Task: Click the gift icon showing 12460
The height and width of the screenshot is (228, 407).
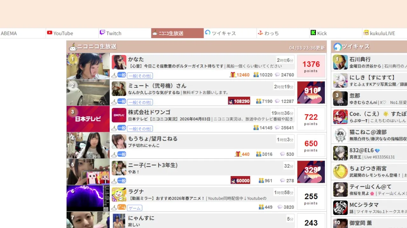Action: 233,75
